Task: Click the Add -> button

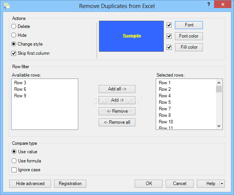Action: tap(117, 100)
